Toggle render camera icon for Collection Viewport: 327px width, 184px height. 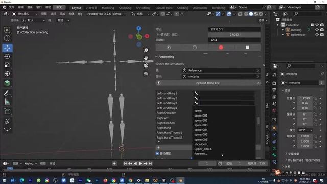pos(322,25)
